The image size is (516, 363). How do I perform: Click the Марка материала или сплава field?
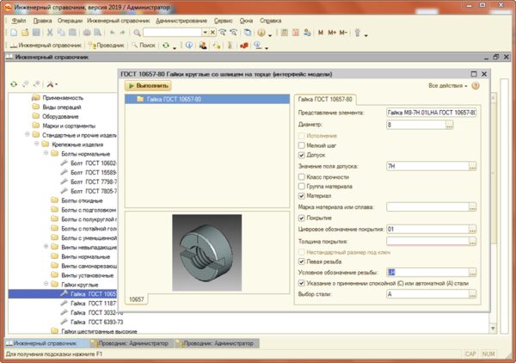[427, 206]
